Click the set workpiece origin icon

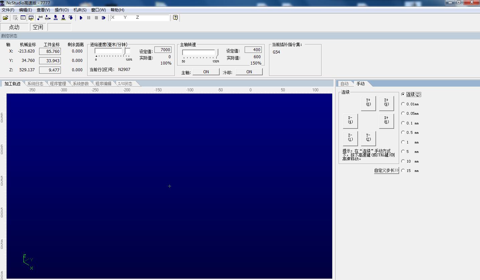tap(71, 18)
